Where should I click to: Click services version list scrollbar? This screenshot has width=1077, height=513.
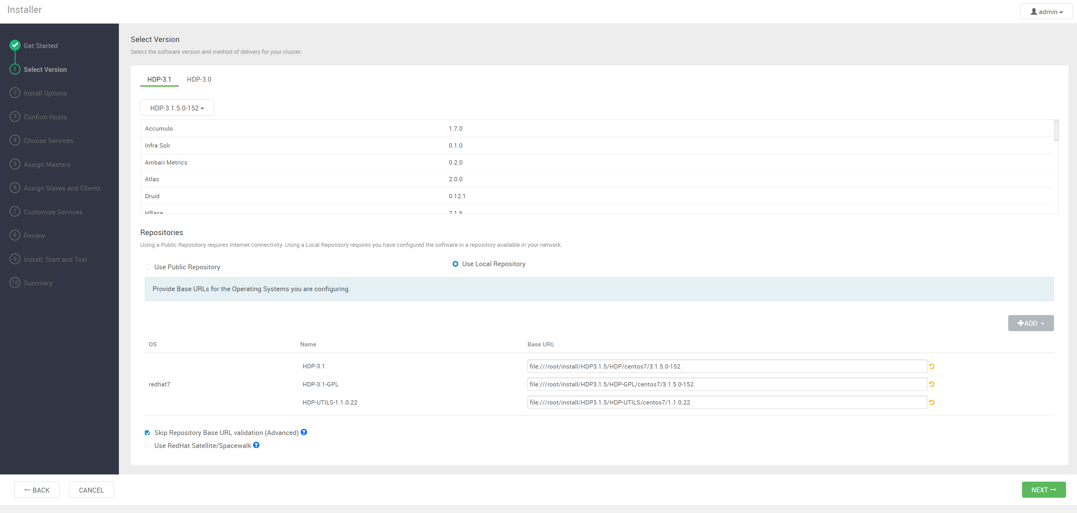click(x=1056, y=131)
